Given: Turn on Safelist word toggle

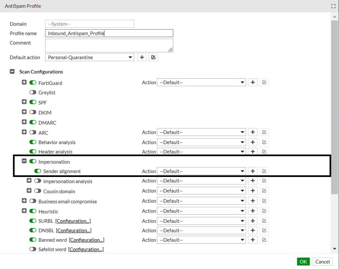Looking at the screenshot, I should pos(33,249).
